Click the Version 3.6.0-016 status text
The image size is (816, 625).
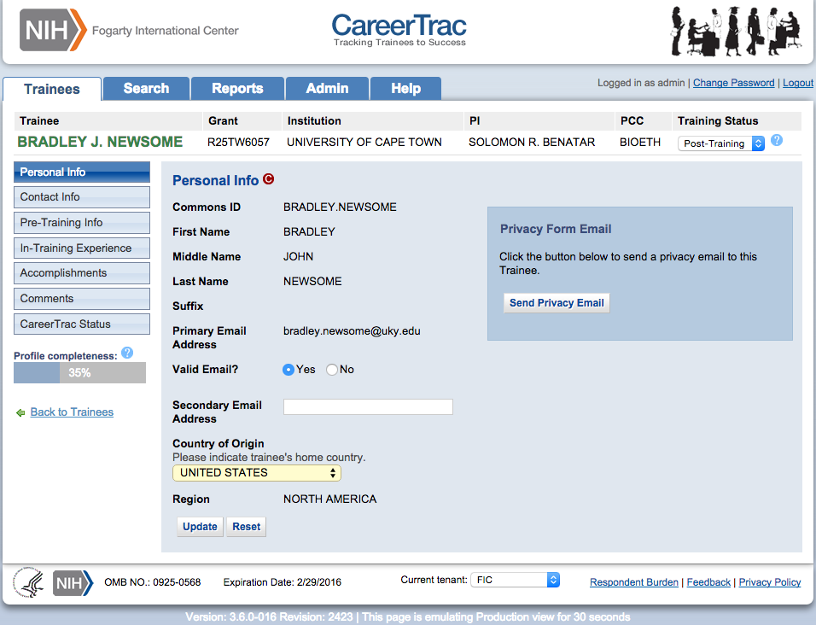(x=407, y=617)
